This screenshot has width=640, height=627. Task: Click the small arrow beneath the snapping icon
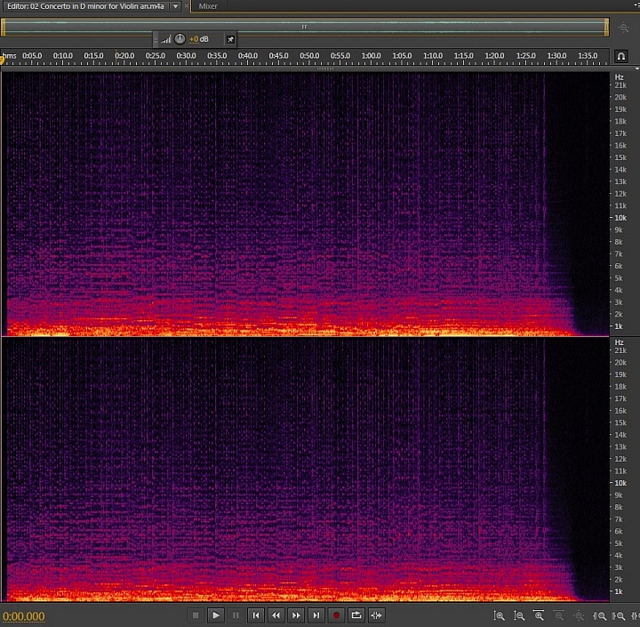point(637,68)
